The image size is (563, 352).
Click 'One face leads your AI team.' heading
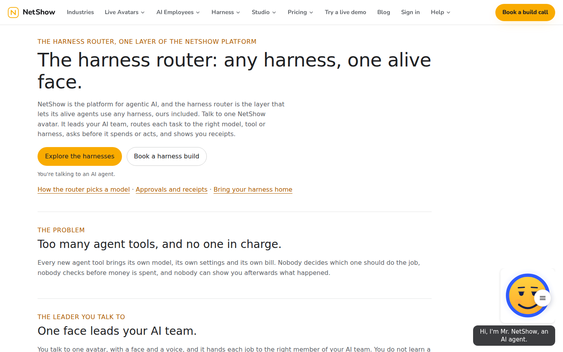tap(117, 331)
